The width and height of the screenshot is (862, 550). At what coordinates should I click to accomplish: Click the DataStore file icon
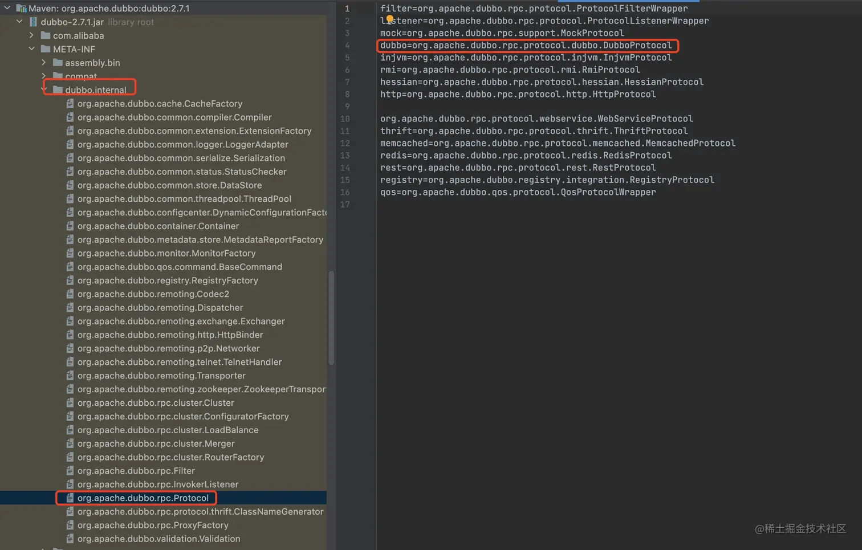pyautogui.click(x=70, y=185)
